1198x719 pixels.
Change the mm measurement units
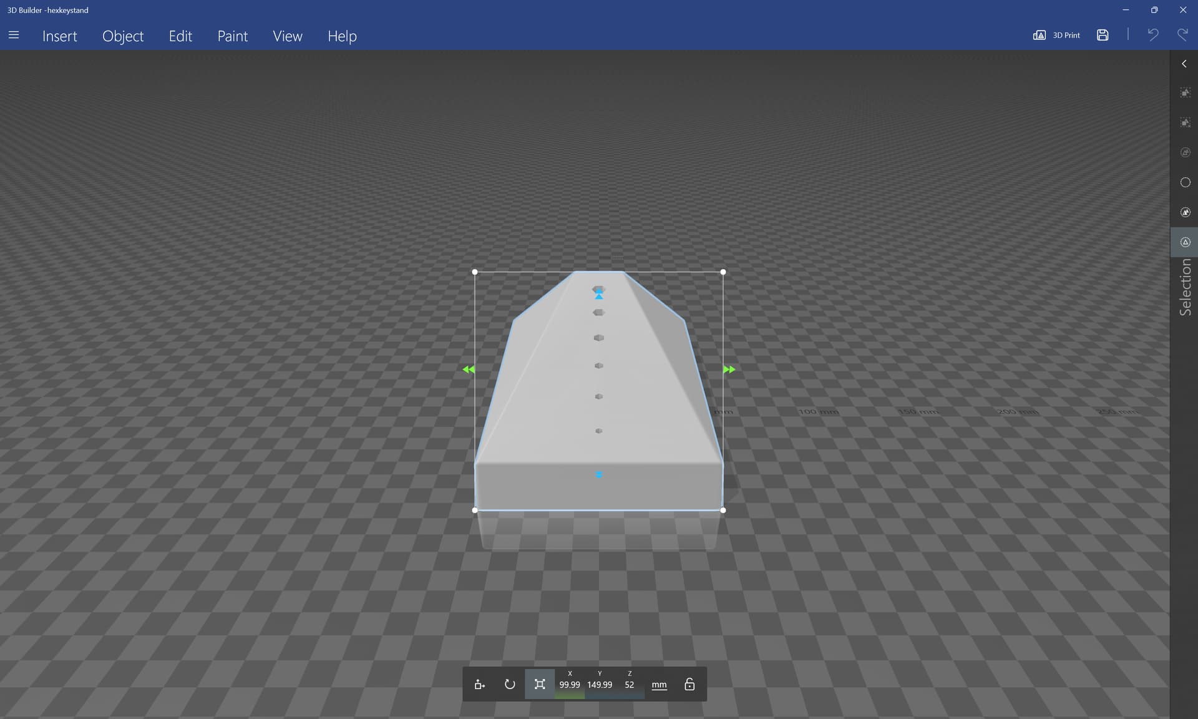coord(660,685)
